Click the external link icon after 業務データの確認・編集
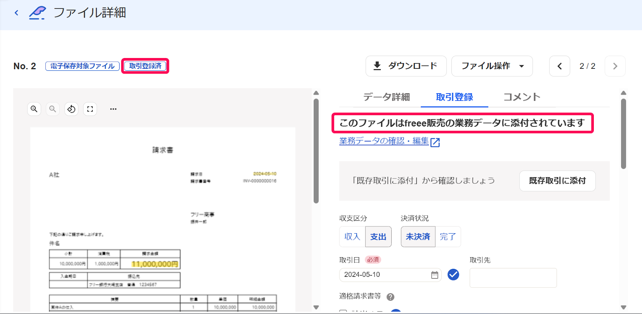The width and height of the screenshot is (642, 314). (x=435, y=142)
